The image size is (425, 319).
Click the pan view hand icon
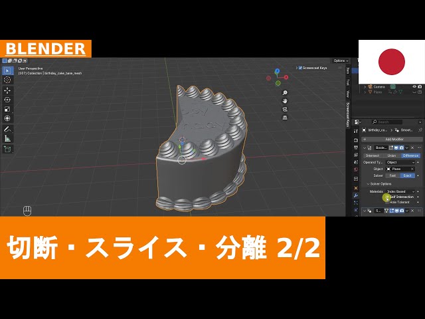click(x=285, y=101)
